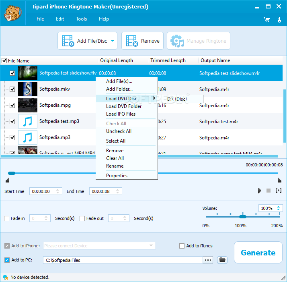Open the shopping cart purchase icon

click(x=266, y=20)
